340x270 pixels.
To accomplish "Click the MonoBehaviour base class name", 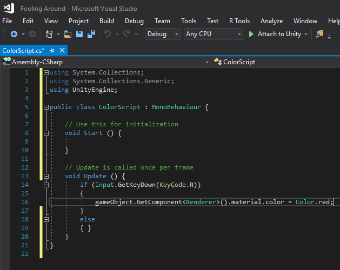I will coord(176,107).
